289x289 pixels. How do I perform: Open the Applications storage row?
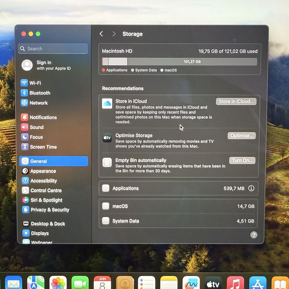point(178,188)
